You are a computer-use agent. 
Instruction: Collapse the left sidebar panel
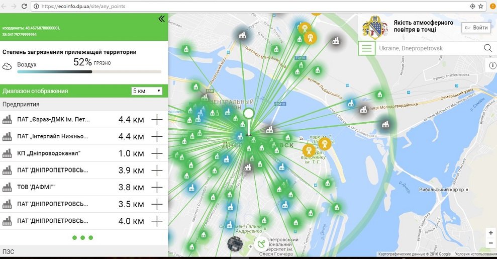[x=161, y=19]
